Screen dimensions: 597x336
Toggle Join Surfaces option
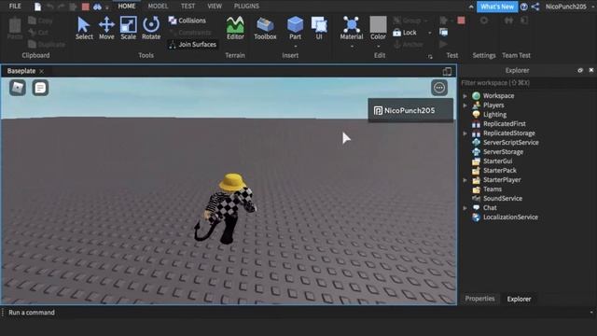[193, 44]
